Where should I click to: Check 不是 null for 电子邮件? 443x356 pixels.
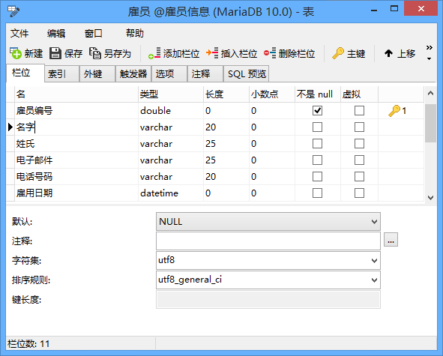tap(317, 160)
